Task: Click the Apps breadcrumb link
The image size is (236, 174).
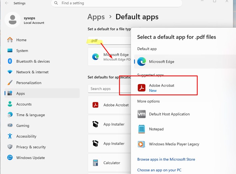Action: point(96,17)
